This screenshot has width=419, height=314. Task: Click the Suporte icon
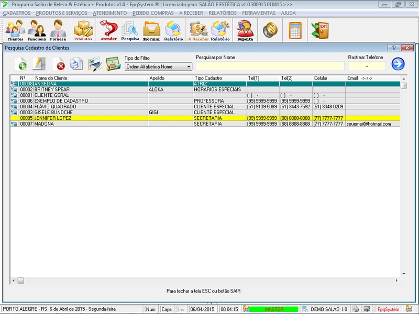pyautogui.click(x=245, y=30)
